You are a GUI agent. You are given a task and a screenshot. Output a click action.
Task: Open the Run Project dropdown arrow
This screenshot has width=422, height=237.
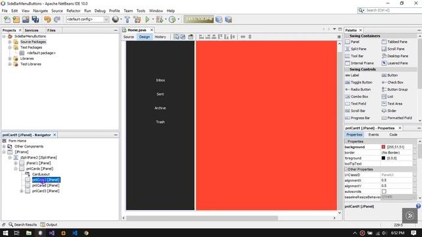(153, 19)
